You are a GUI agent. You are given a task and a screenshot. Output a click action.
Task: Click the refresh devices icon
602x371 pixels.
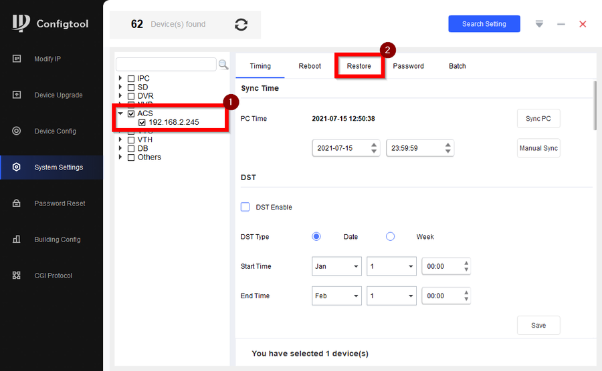point(241,24)
